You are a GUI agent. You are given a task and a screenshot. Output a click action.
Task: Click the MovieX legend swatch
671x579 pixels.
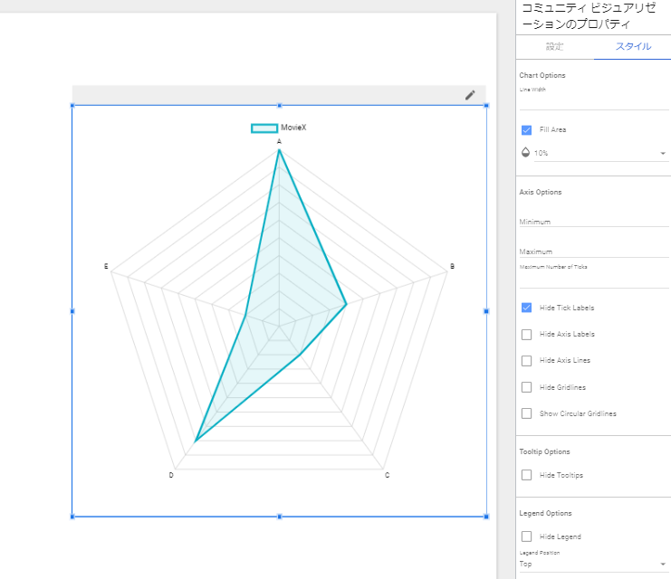[x=264, y=128]
